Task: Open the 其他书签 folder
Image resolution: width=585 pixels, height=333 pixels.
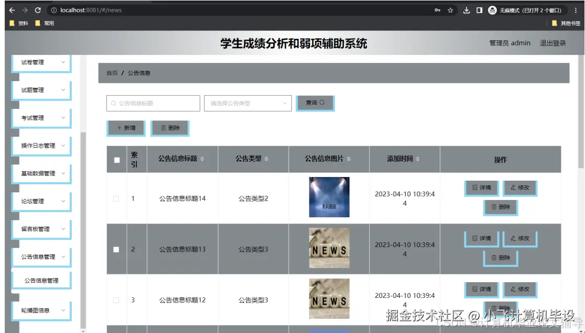Action: coord(566,23)
